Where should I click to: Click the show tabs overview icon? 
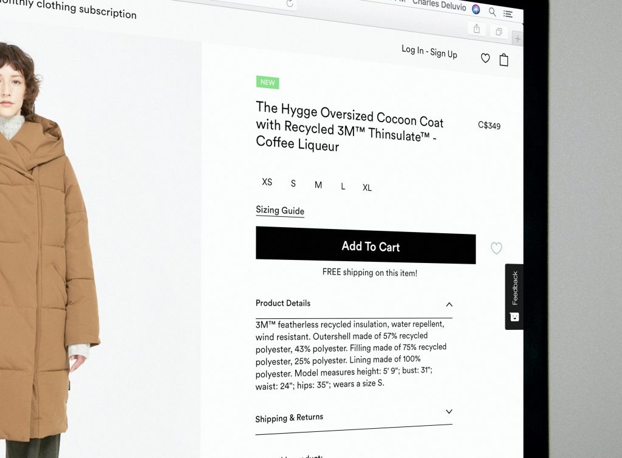click(499, 32)
